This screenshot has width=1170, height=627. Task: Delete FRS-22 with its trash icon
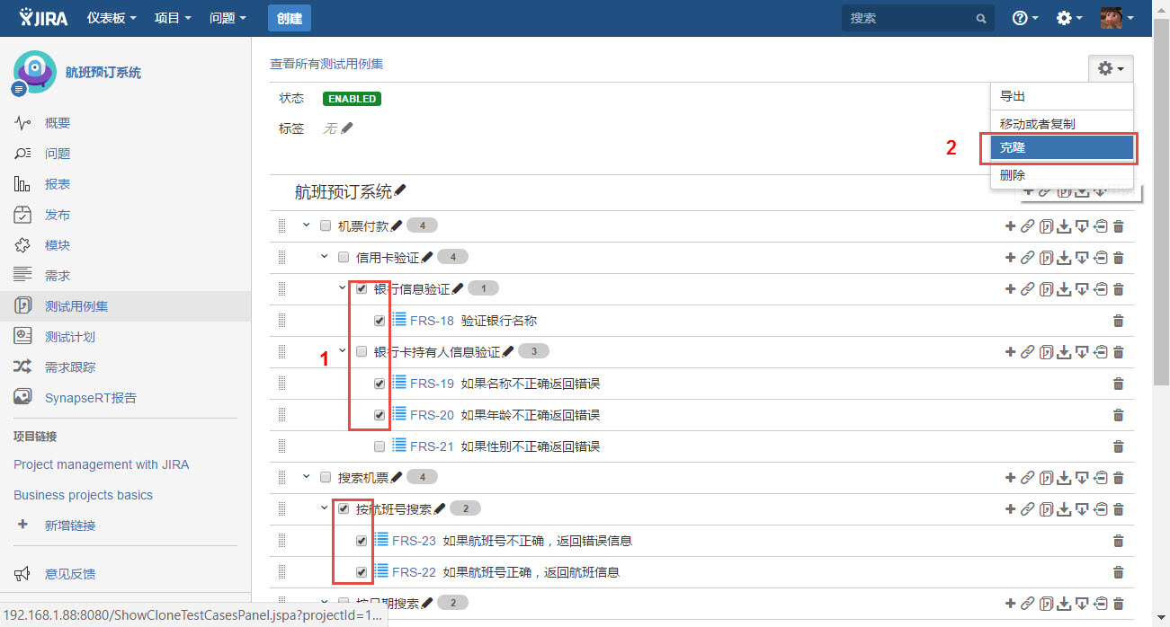point(1119,572)
